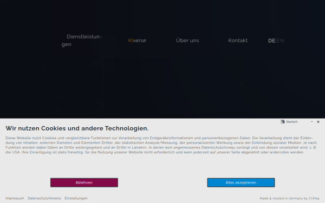Viewport: 325px width, 203px height.
Task: Open the Impressum link
Action: 15,198
